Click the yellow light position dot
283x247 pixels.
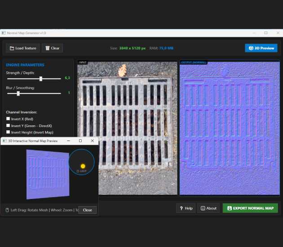pyautogui.click(x=83, y=166)
